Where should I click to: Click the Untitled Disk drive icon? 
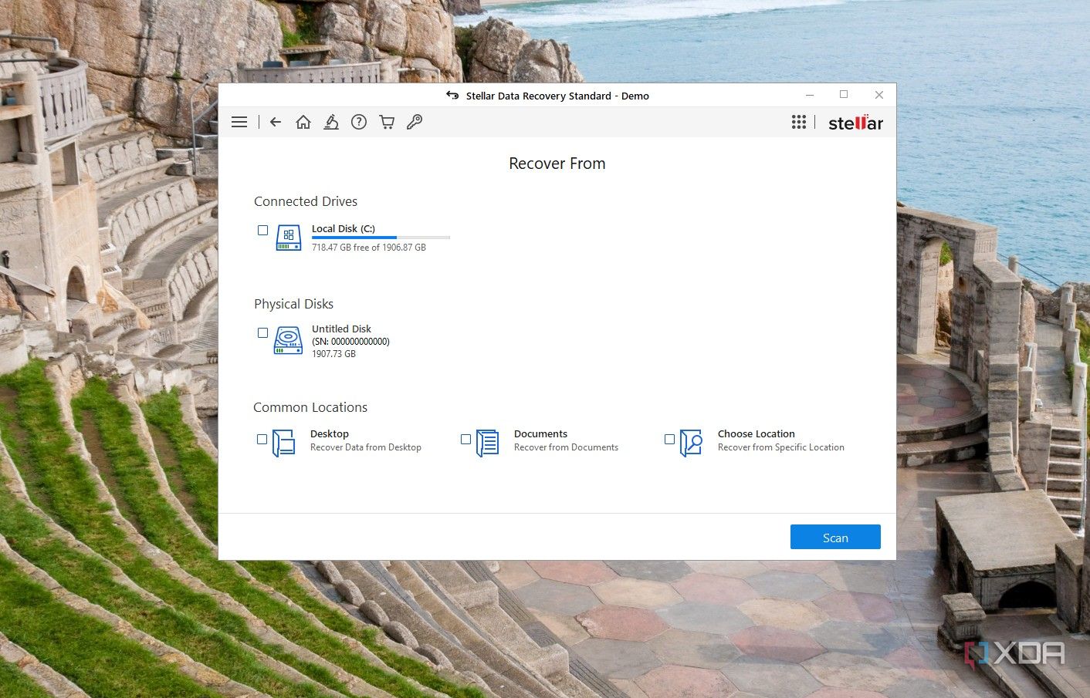click(x=289, y=340)
